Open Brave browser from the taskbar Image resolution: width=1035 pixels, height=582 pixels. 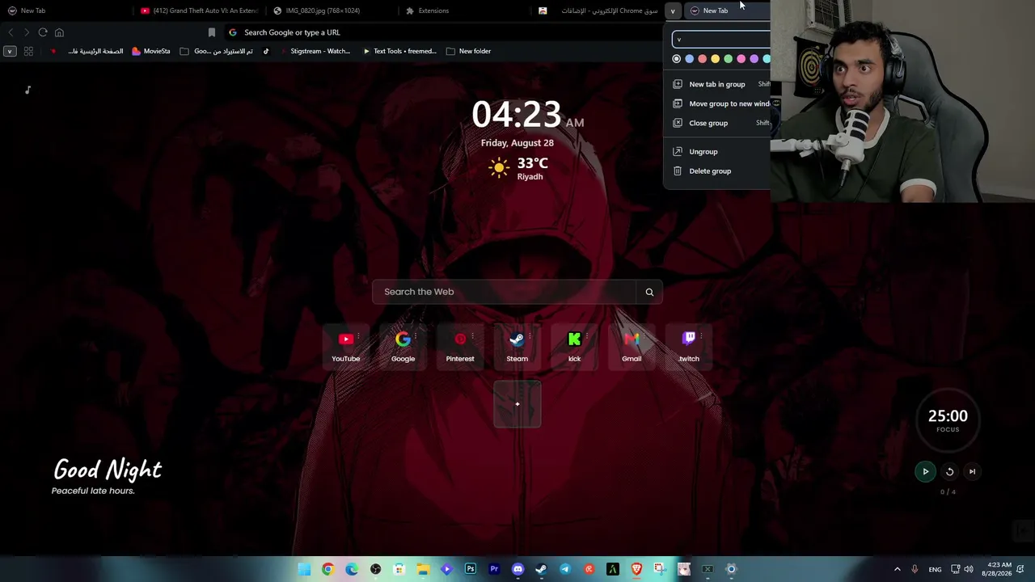636,569
